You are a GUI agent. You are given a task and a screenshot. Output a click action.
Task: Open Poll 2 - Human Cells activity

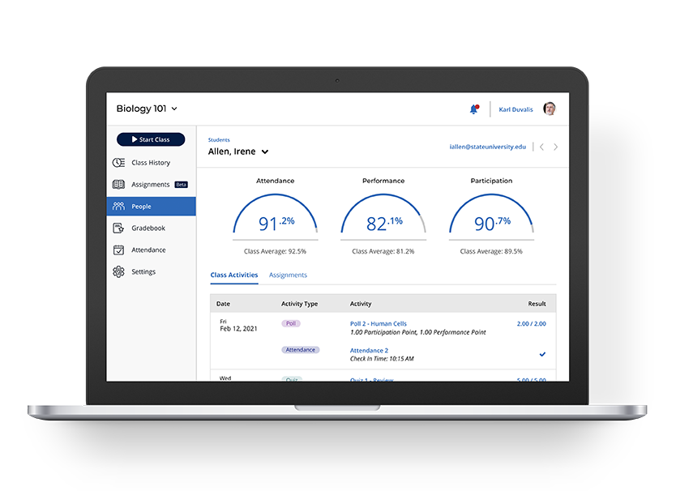(x=378, y=324)
